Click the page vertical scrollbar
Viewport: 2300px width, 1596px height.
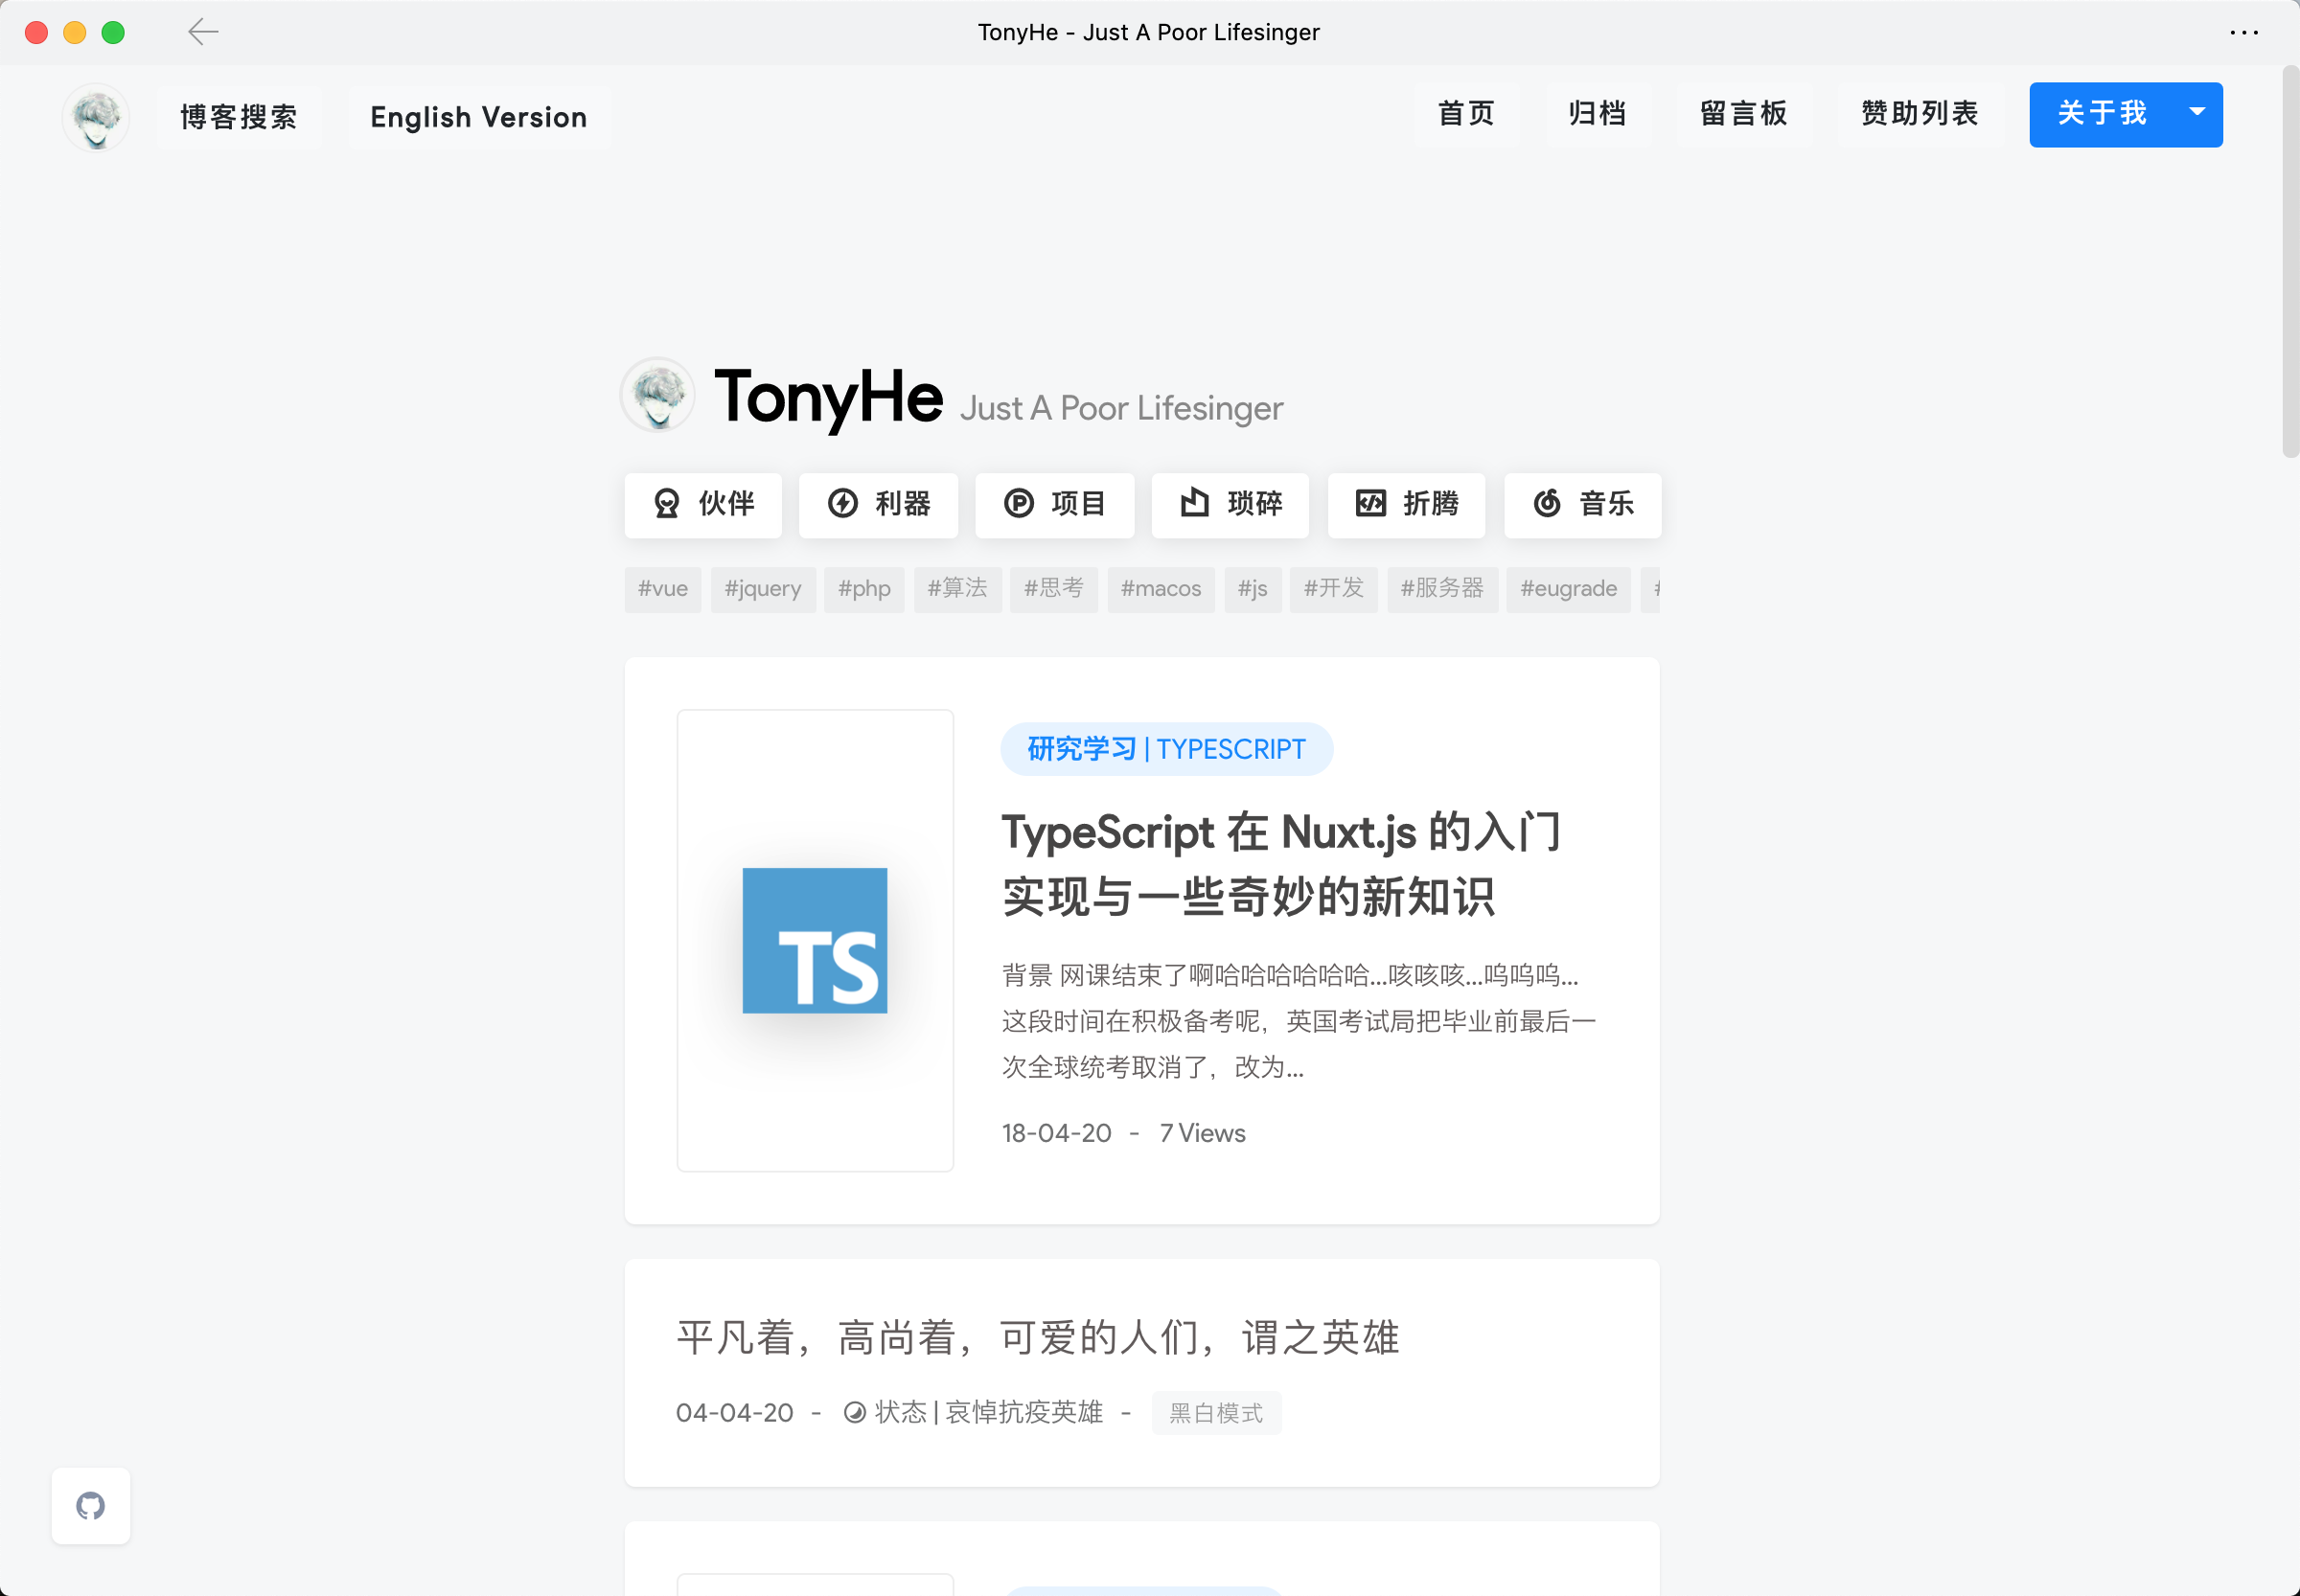click(2289, 262)
